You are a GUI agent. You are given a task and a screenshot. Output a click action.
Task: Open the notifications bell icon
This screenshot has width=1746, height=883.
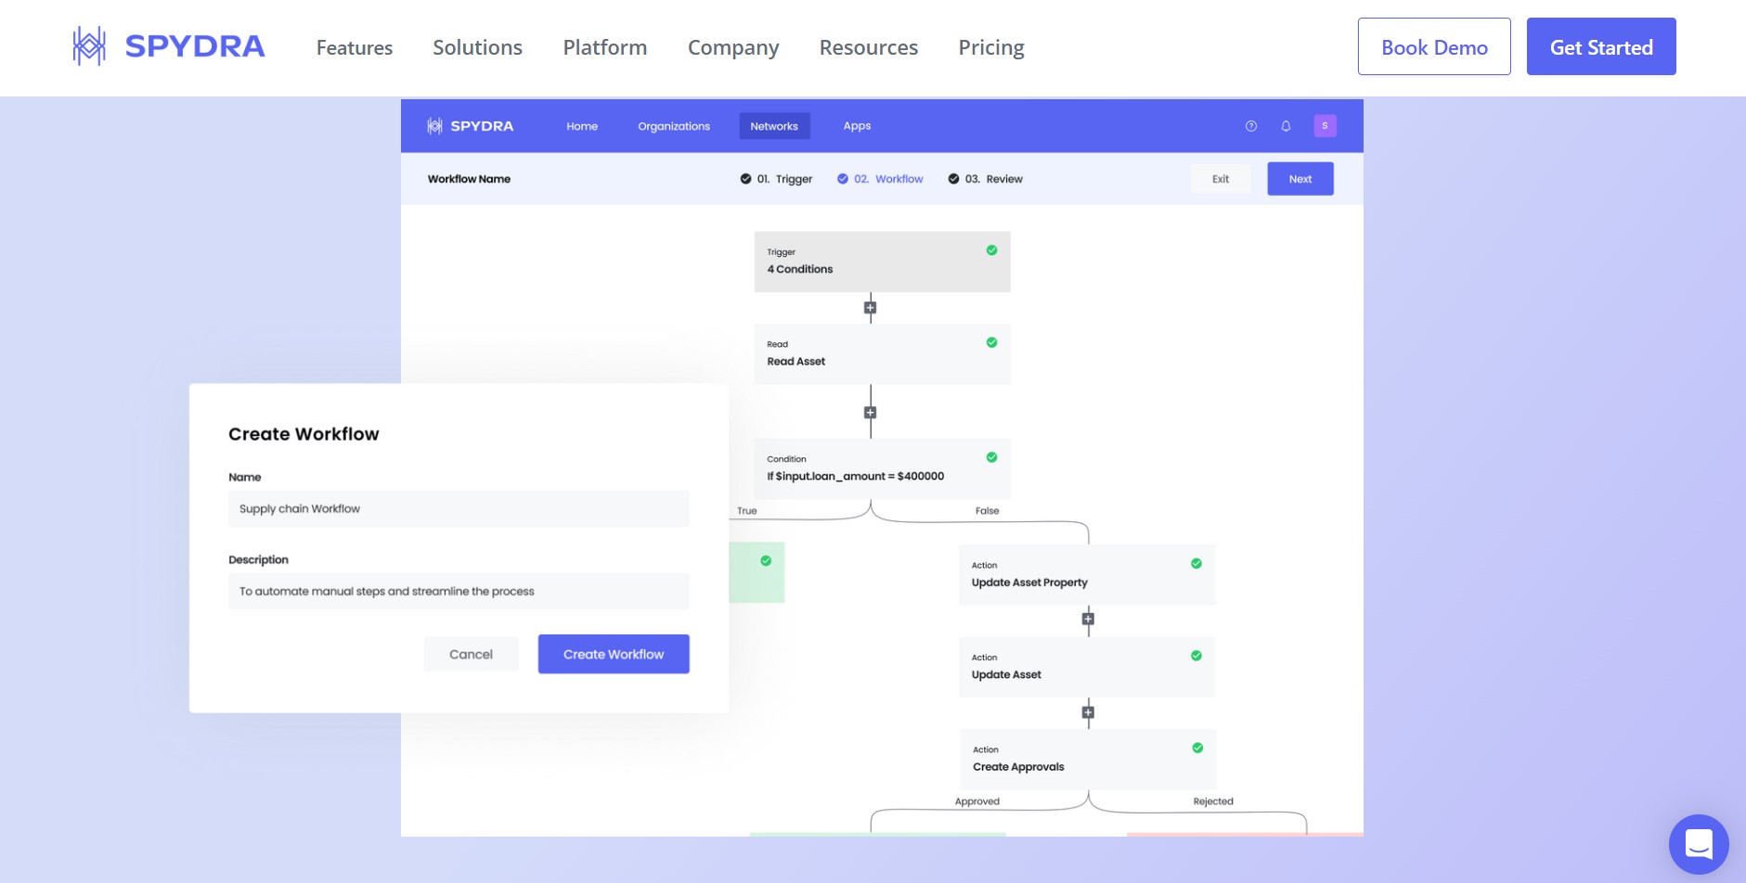(x=1286, y=126)
